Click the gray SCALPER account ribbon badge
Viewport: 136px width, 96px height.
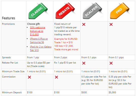tap(93, 11)
